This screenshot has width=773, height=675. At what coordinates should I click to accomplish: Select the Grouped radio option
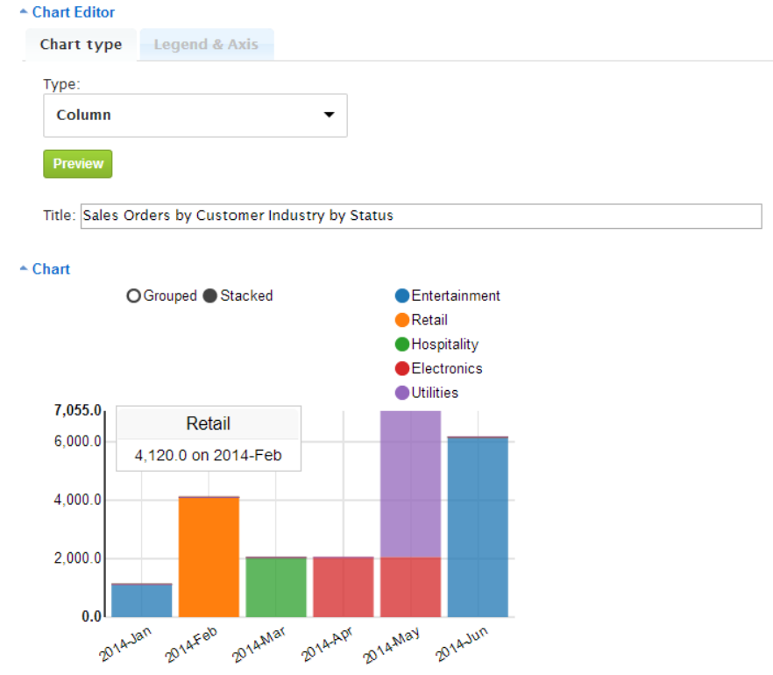(133, 295)
